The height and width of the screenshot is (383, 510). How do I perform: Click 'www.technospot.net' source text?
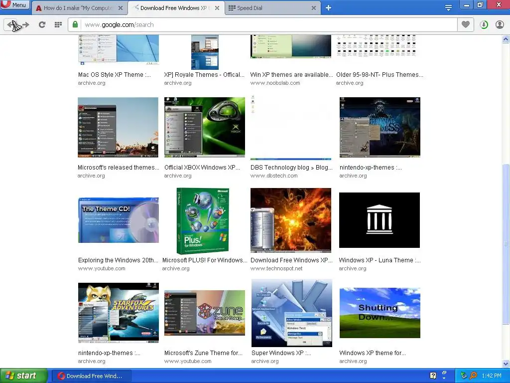pos(276,268)
